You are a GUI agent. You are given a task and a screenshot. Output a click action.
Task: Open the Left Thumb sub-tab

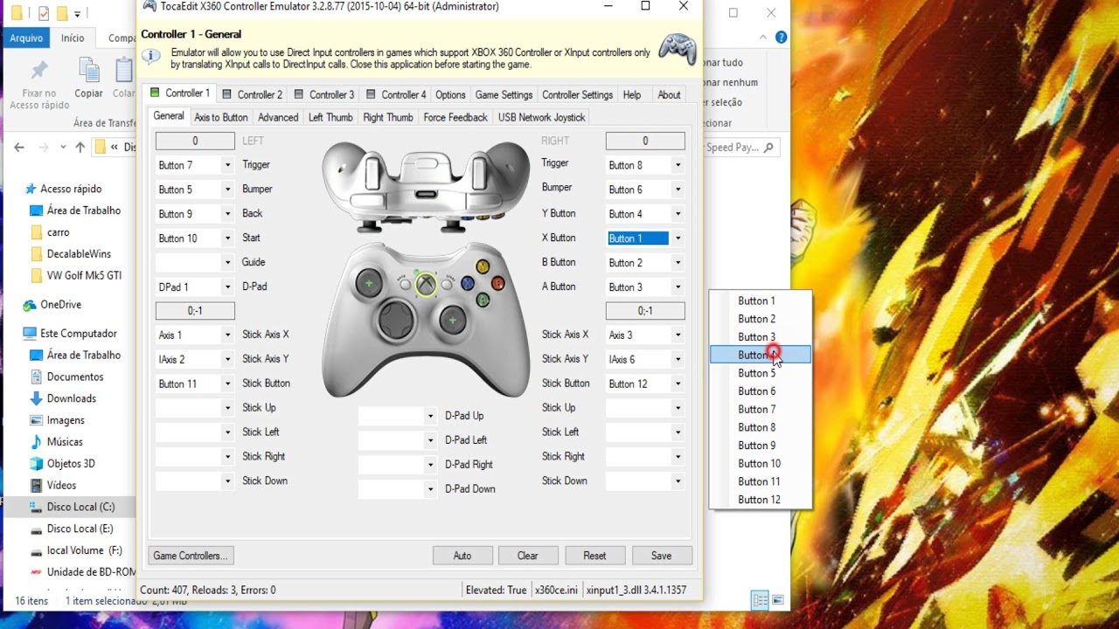(x=330, y=117)
